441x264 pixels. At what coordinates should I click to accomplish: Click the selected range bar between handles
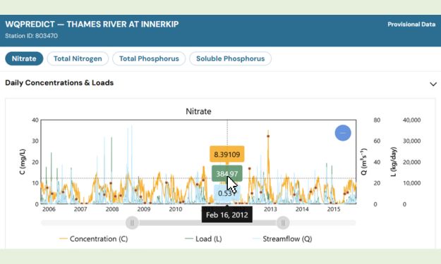207,222
